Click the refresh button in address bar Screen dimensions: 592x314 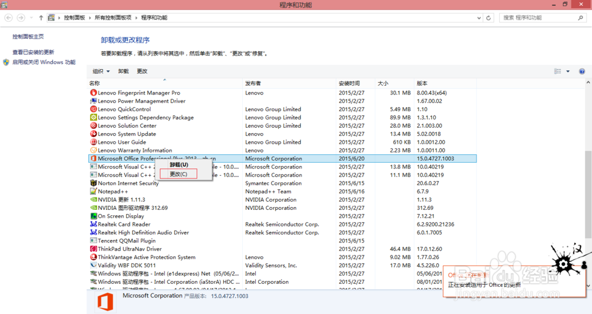(488, 18)
